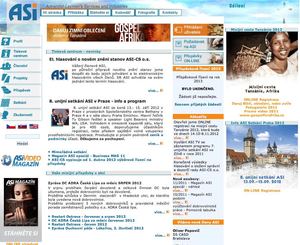300x245 pixels.
Task: Choose the English flag language icon
Action: (x=34, y=126)
